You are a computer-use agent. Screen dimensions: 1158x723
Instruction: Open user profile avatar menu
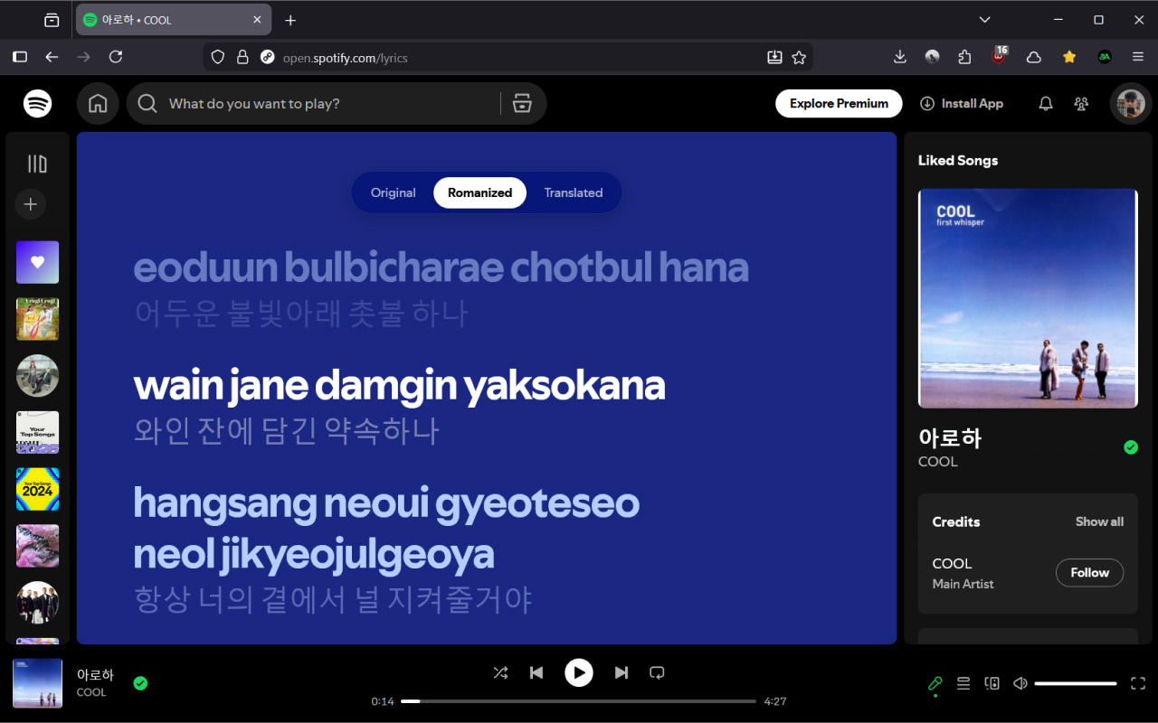tap(1131, 104)
